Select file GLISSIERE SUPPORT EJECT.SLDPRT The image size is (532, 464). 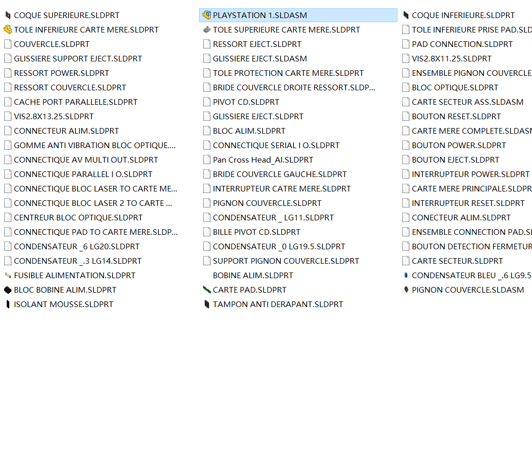tap(78, 59)
